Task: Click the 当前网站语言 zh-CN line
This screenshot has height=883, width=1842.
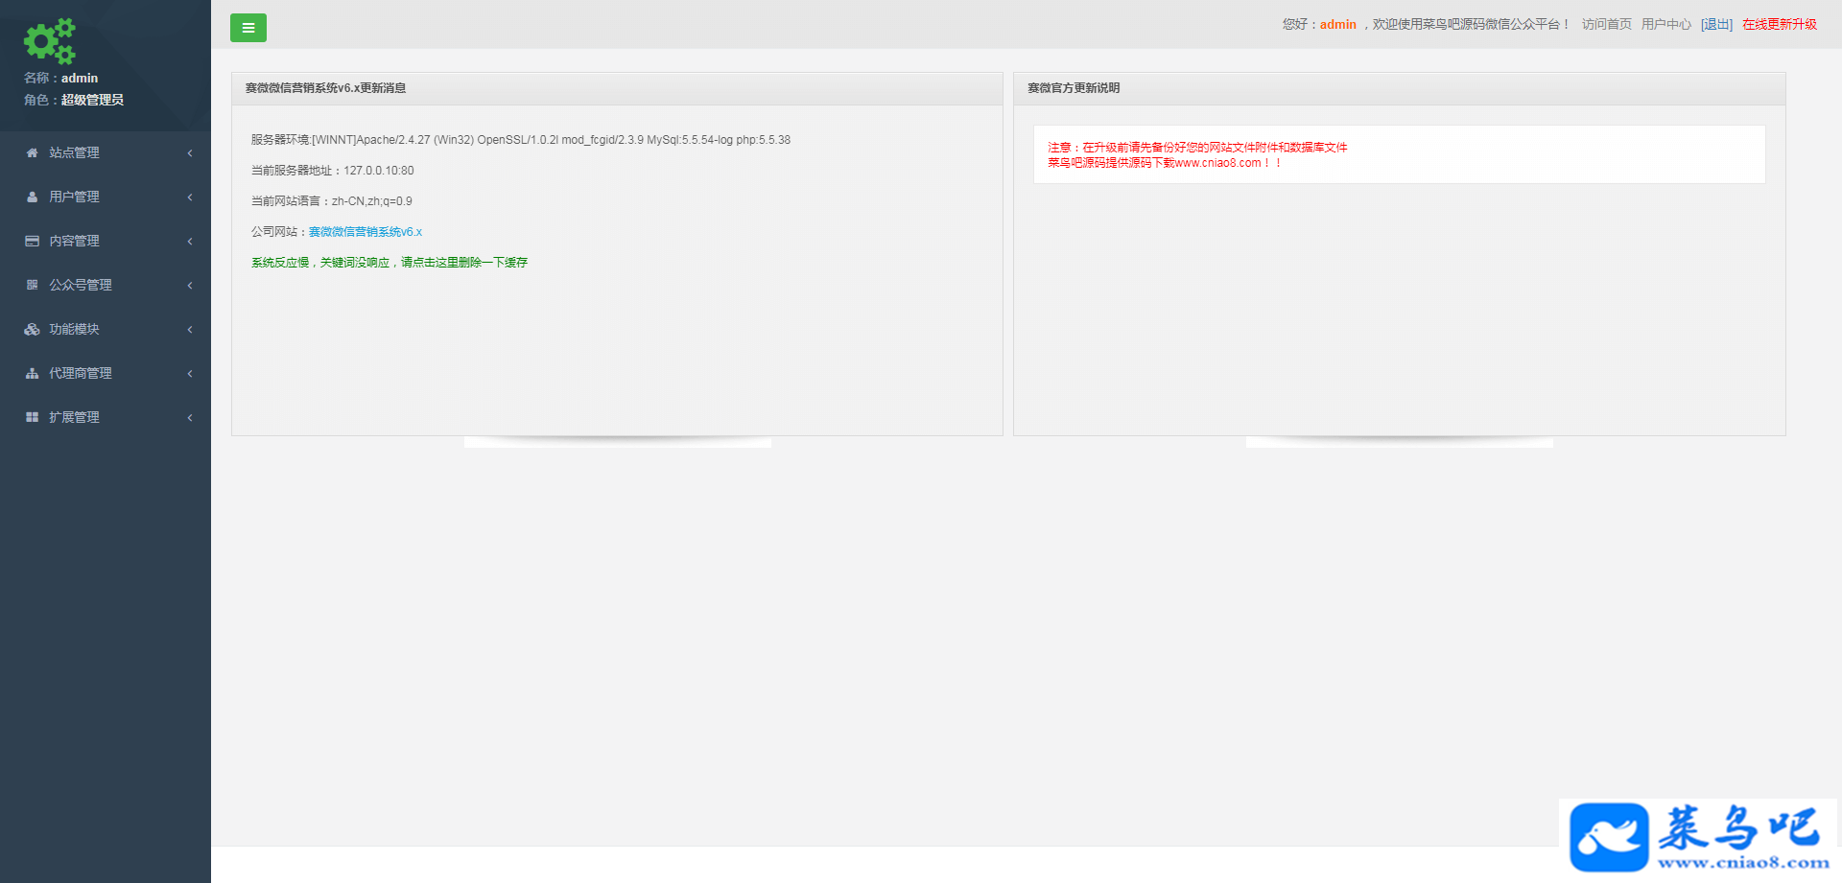Action: [332, 201]
